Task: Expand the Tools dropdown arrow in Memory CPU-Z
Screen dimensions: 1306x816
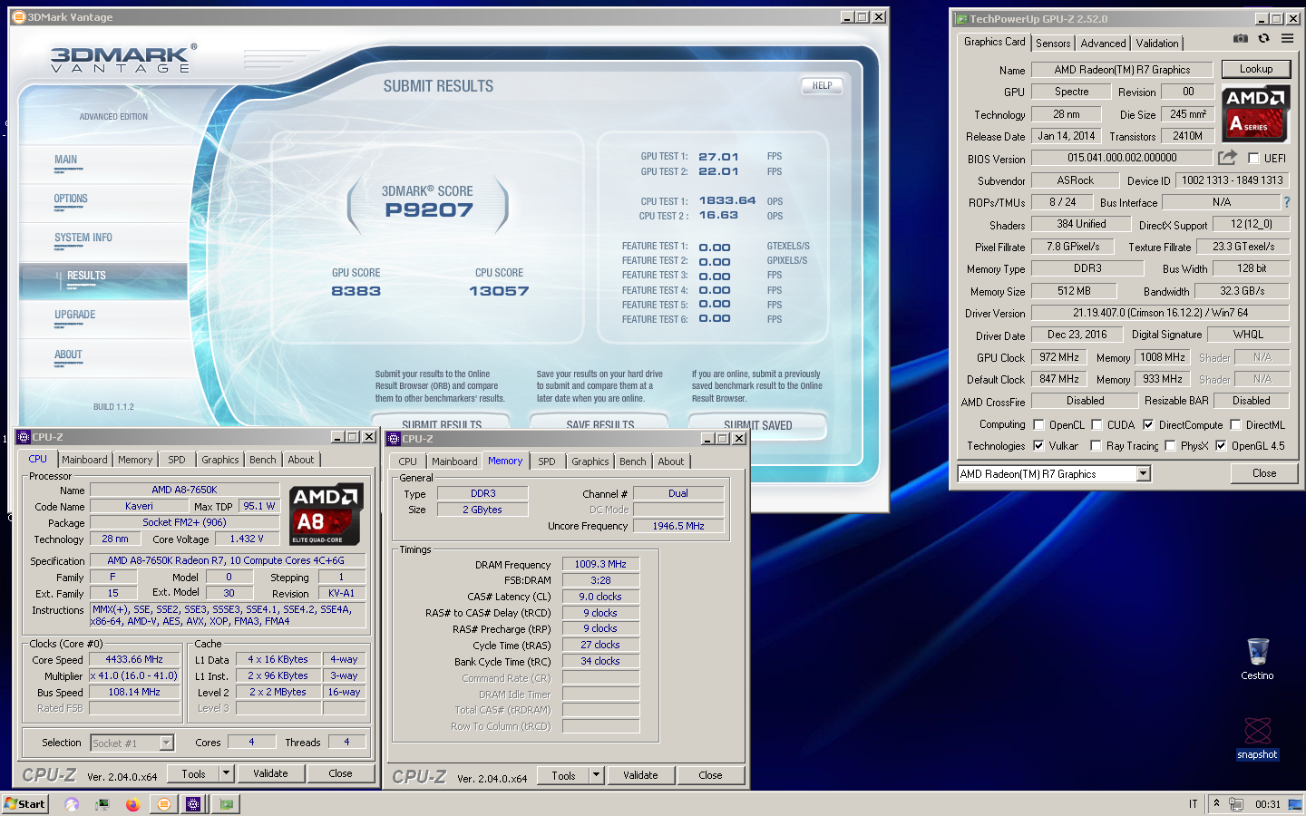Action: coord(596,775)
